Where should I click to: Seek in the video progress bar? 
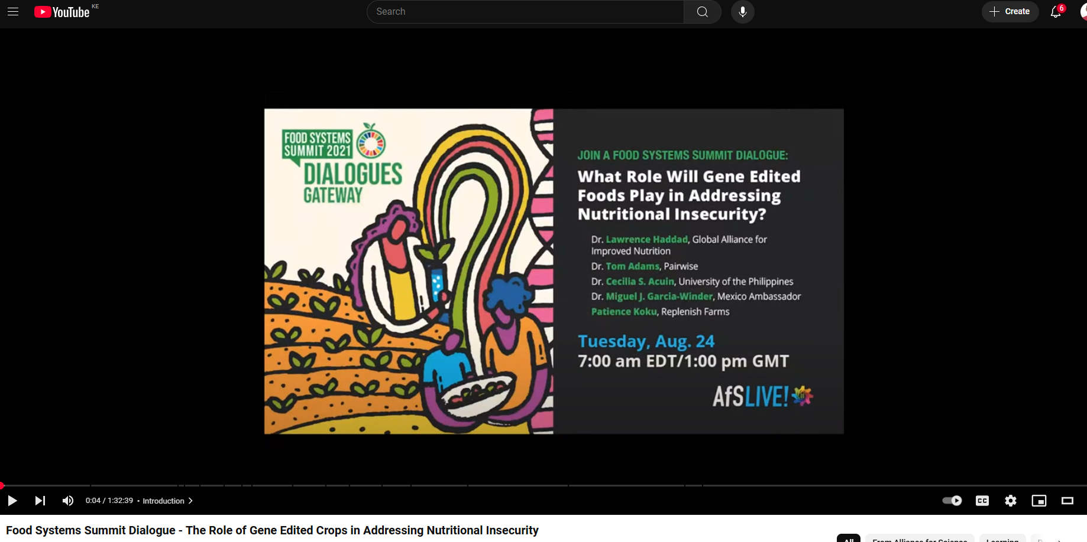pos(543,485)
